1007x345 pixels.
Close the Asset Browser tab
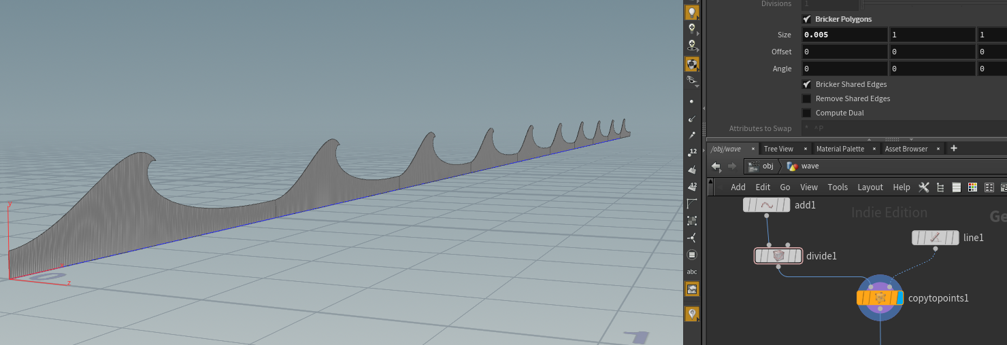(938, 149)
